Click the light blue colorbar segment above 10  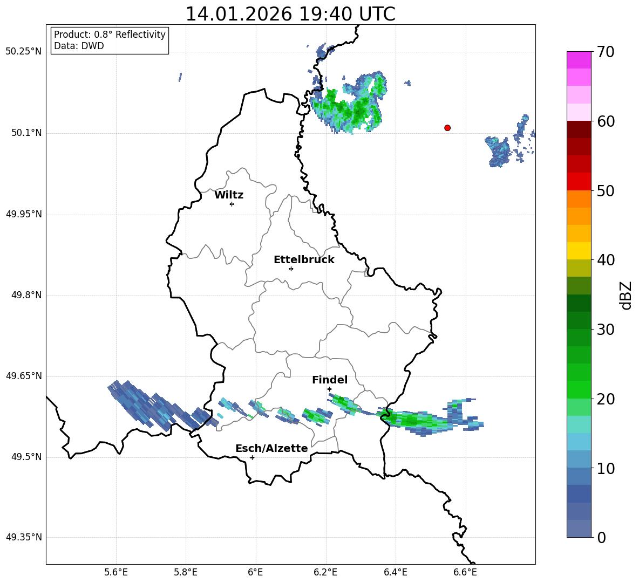pos(579,459)
